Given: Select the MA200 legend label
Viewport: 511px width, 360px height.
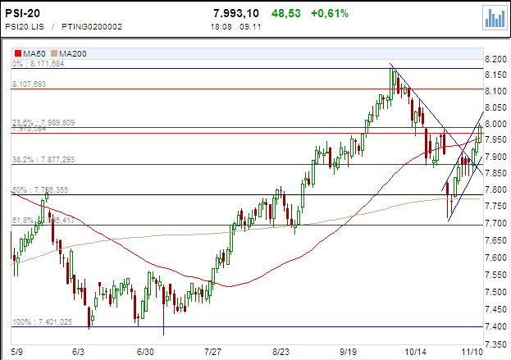Looking at the screenshot, I should [x=72, y=53].
